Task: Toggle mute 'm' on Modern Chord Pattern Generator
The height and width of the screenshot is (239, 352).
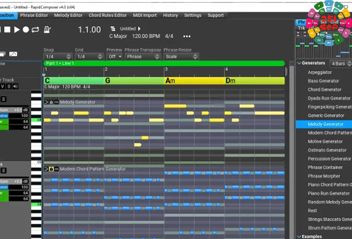Action: [x=56, y=169]
